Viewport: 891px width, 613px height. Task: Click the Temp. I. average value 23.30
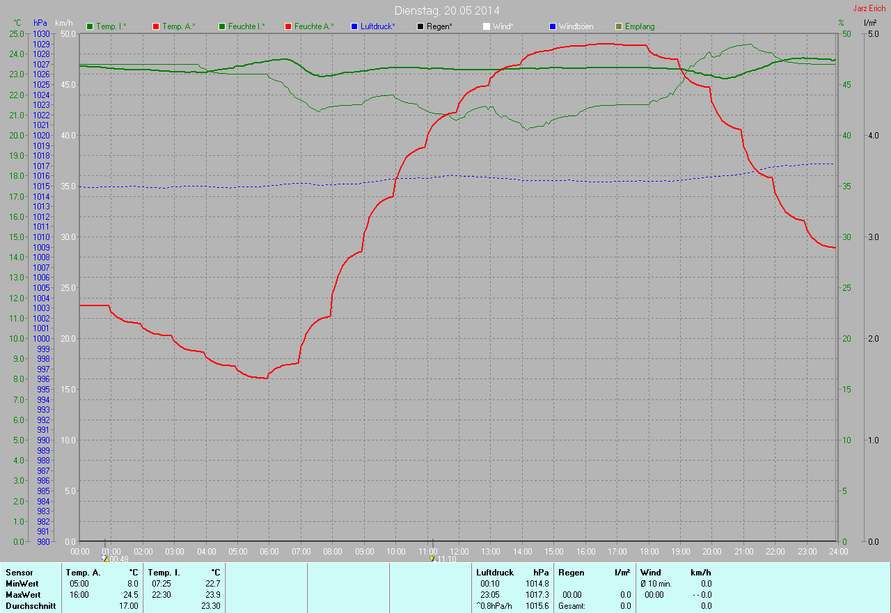click(211, 606)
